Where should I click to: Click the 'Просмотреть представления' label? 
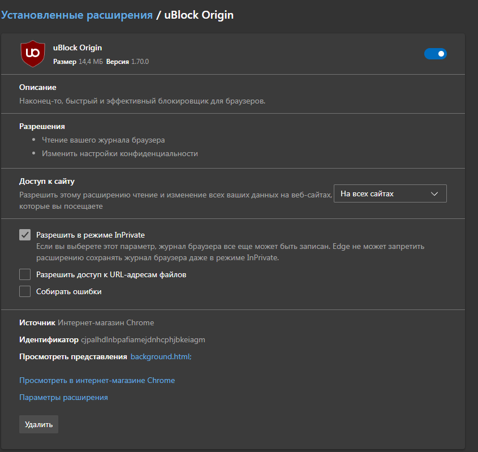click(73, 356)
